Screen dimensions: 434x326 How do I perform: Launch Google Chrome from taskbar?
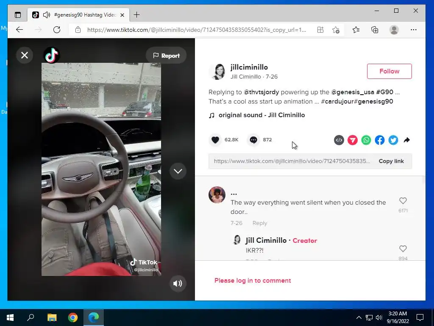[73, 318]
